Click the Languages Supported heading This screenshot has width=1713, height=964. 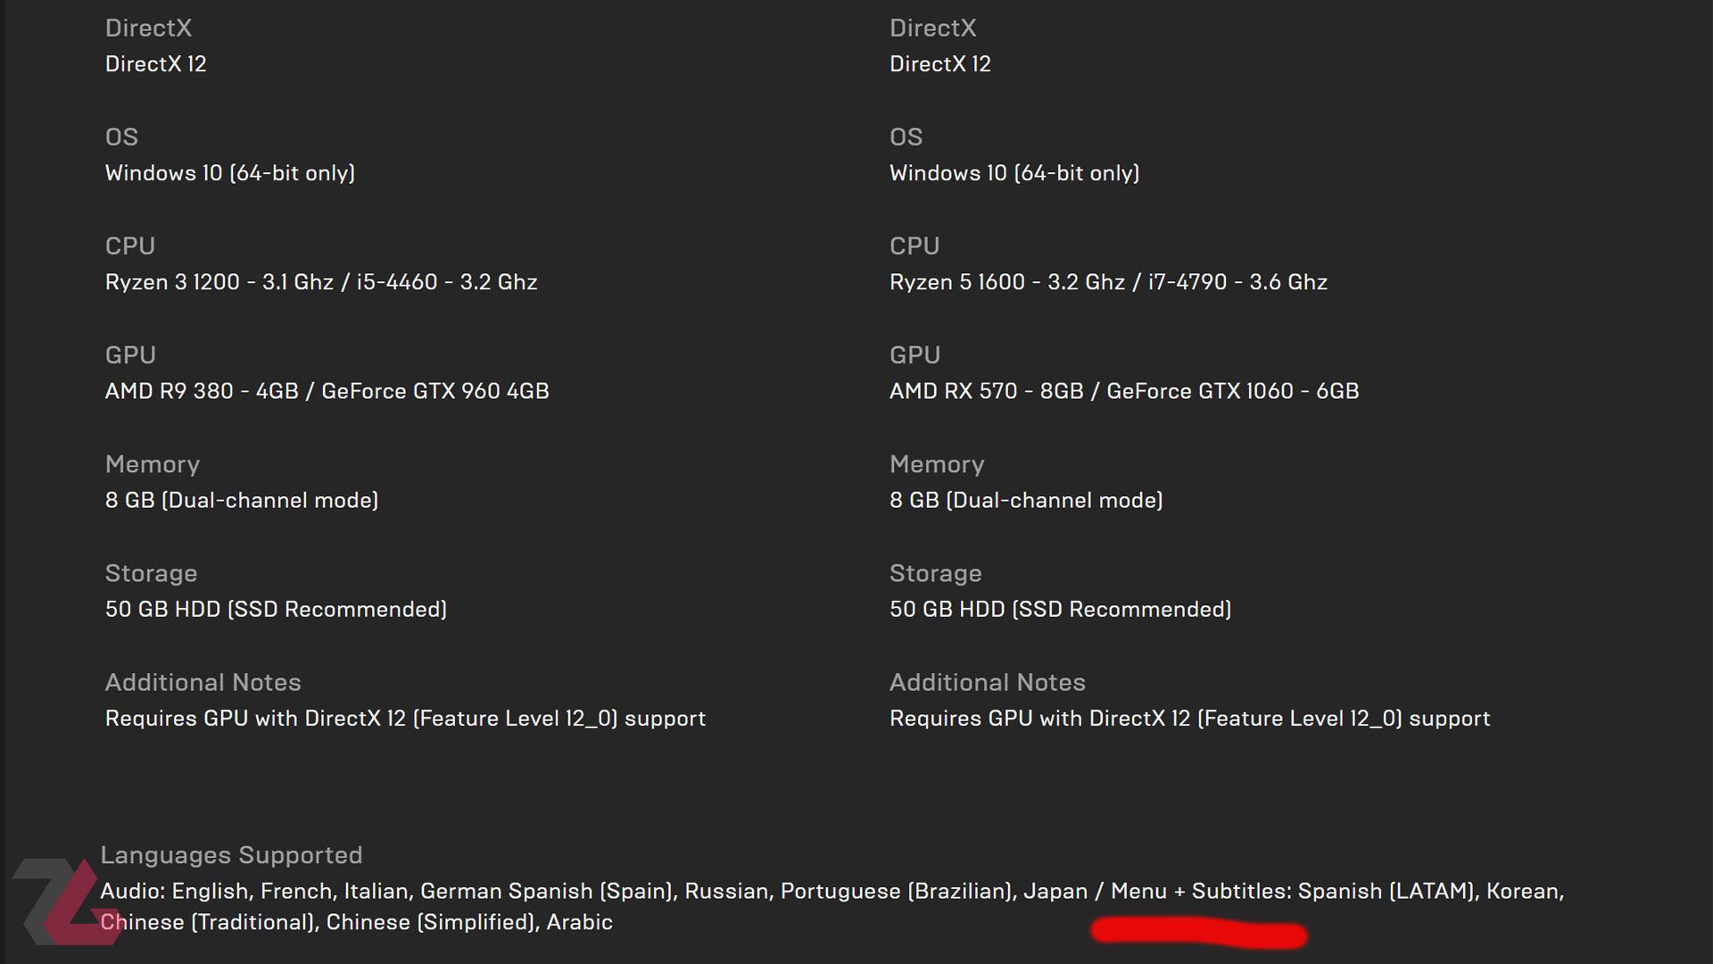[x=231, y=855]
